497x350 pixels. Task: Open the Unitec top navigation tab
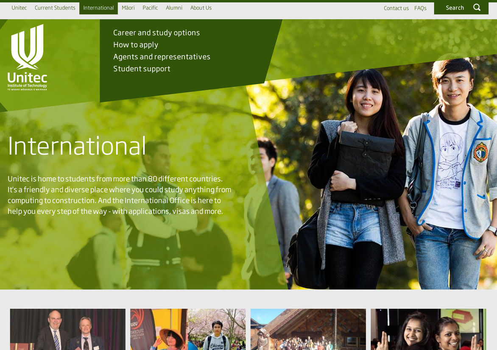tap(19, 8)
